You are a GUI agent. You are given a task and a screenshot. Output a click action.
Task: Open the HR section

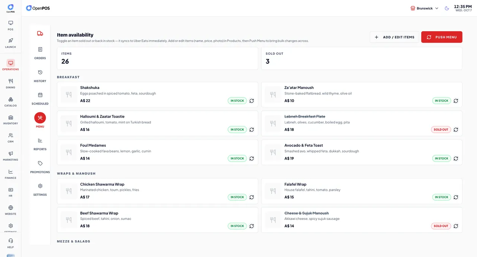tap(10, 192)
